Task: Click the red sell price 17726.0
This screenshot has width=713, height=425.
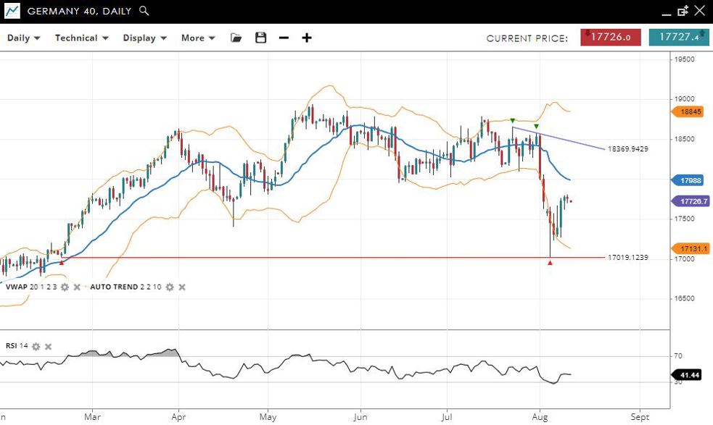Action: coord(610,38)
